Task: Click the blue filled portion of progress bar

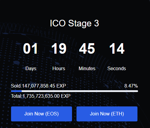Action: pyautogui.click(x=16, y=91)
